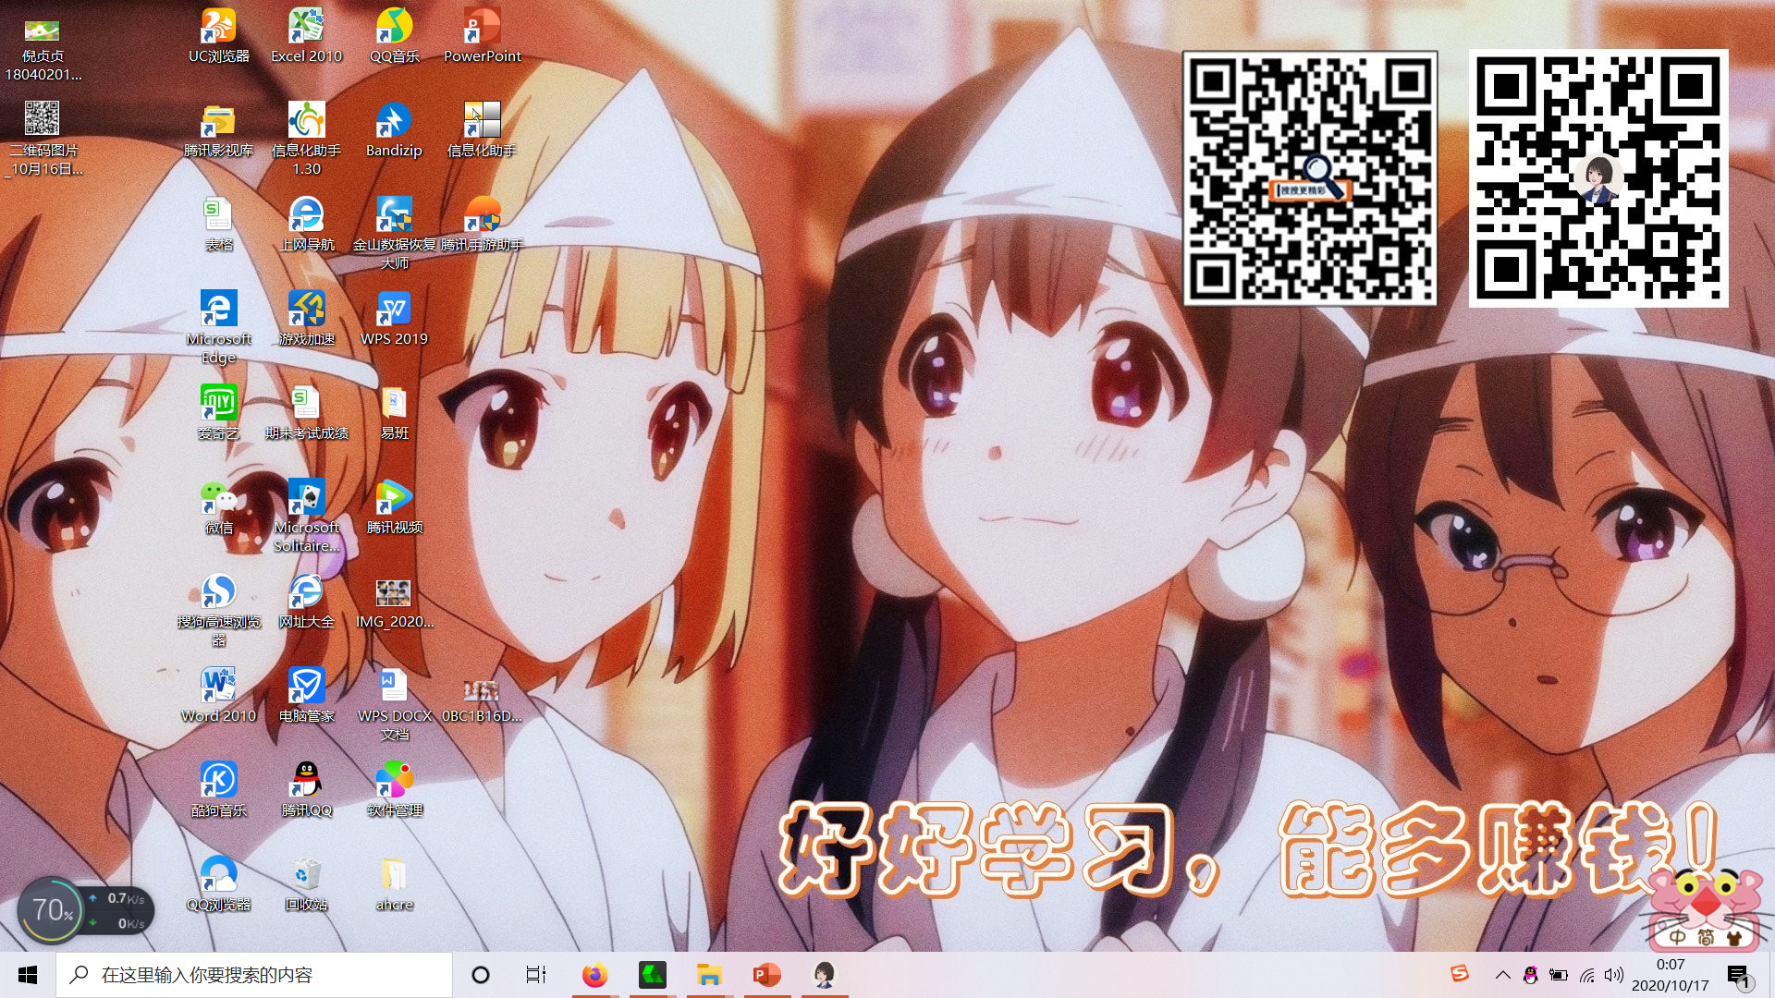This screenshot has height=998, width=1775.
Task: Select the QQ浏览器 desktop icon
Action: [x=219, y=883]
